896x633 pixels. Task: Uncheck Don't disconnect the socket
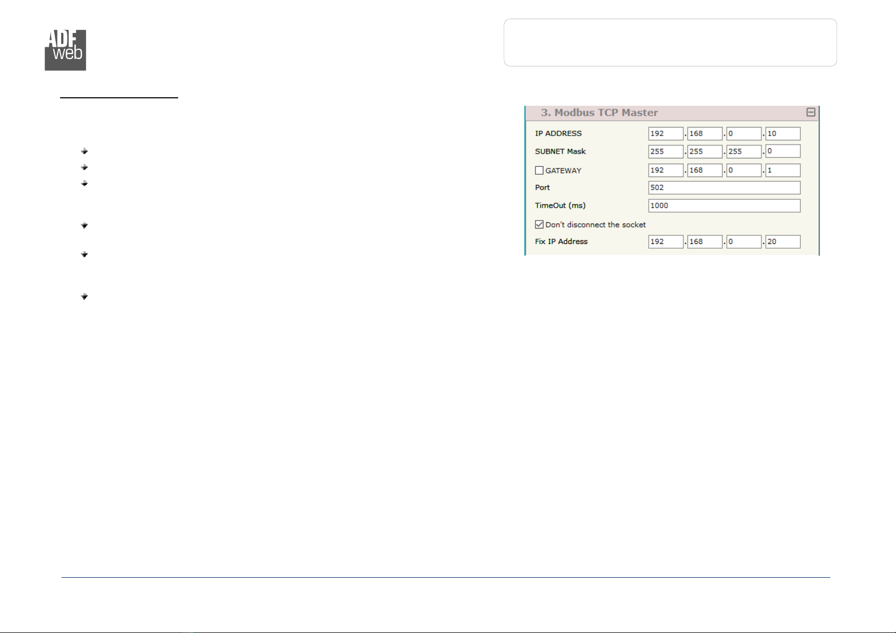[x=539, y=225]
